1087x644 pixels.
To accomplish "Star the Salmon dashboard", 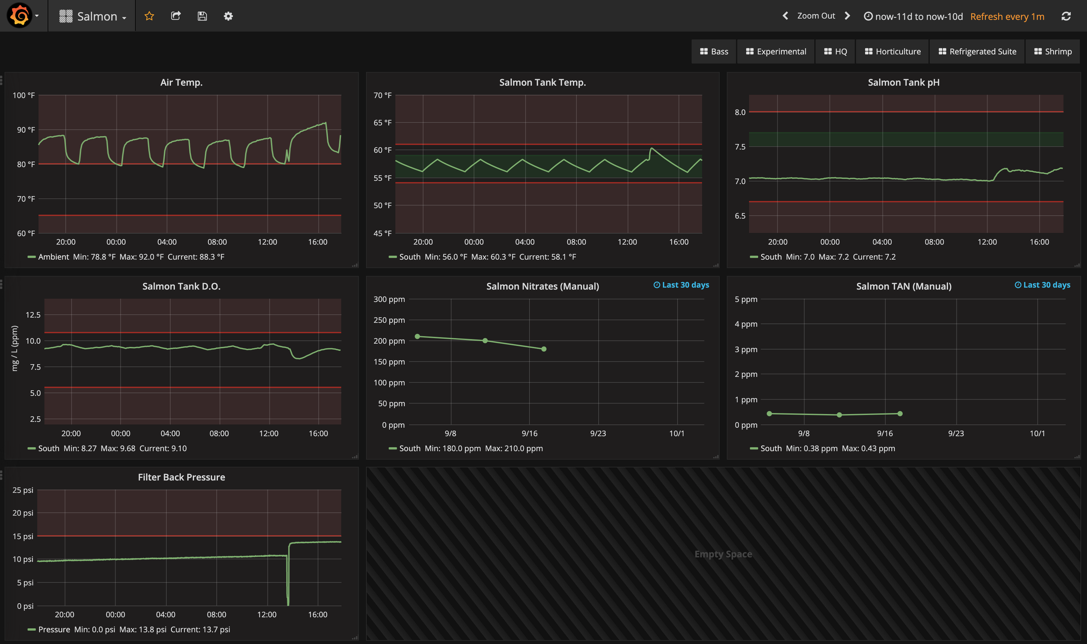I will click(149, 16).
